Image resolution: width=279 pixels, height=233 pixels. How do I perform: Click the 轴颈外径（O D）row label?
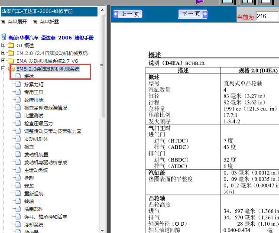[168, 223]
